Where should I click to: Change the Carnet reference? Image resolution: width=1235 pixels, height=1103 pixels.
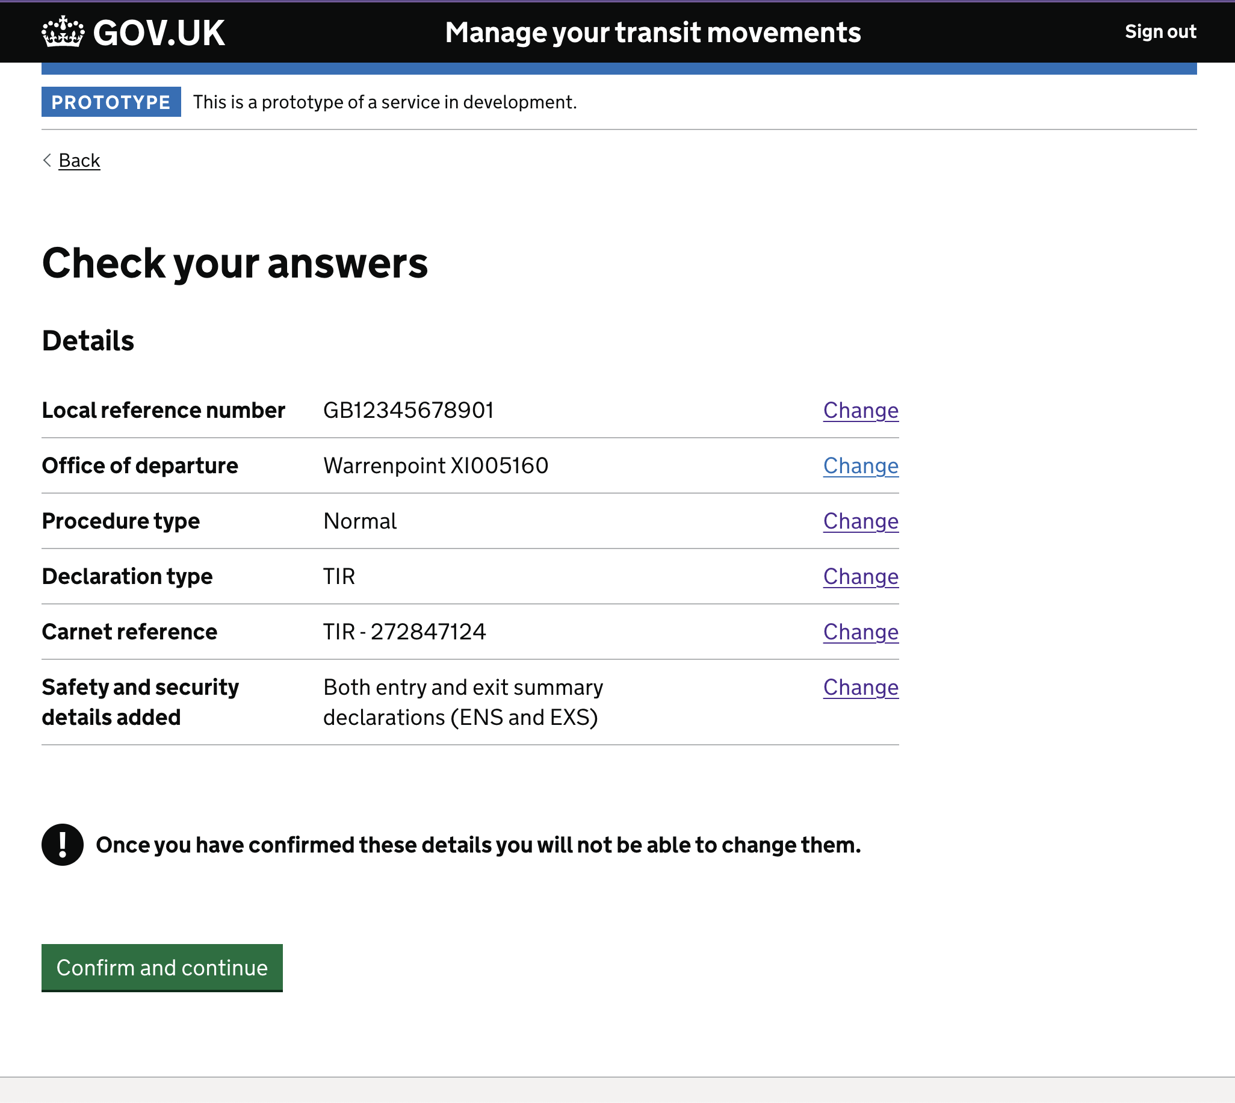860,632
